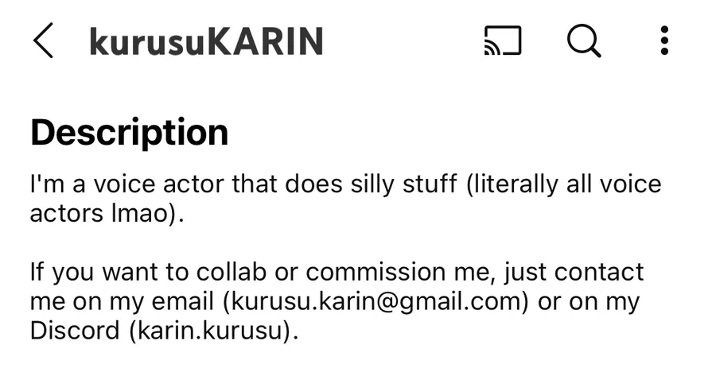Click "(literally all voice" parenthetical text
716x372 pixels.
(x=563, y=185)
